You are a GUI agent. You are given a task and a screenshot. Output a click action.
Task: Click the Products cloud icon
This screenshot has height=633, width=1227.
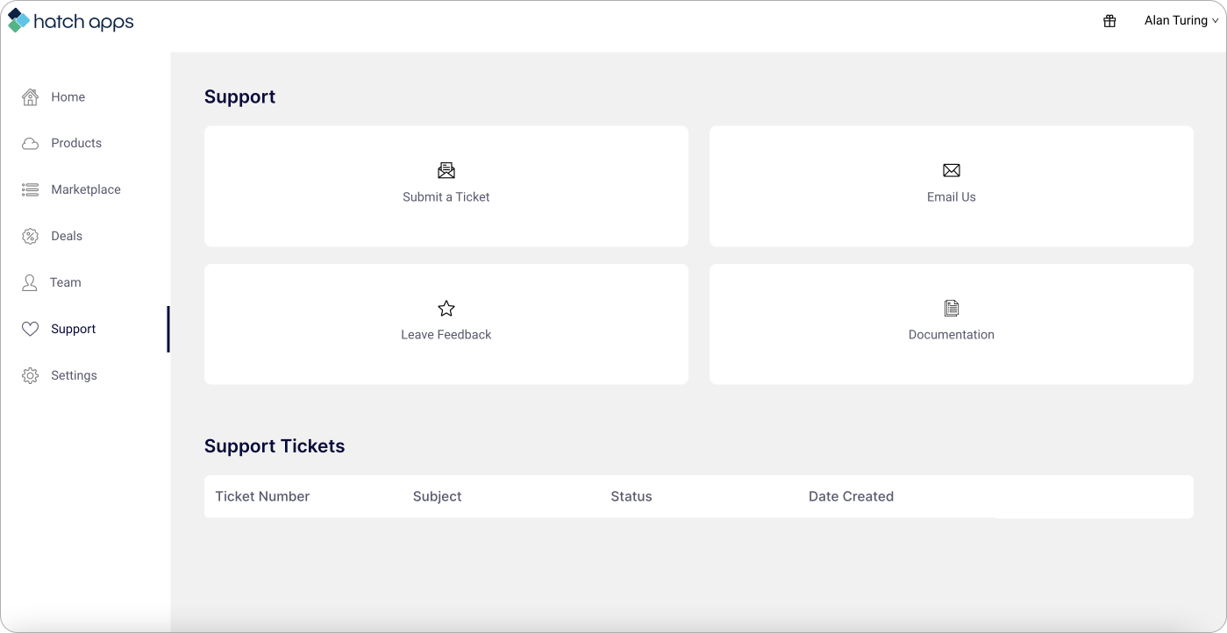pyautogui.click(x=30, y=144)
